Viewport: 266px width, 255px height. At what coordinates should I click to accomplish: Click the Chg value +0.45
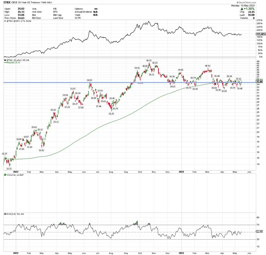click(x=251, y=12)
